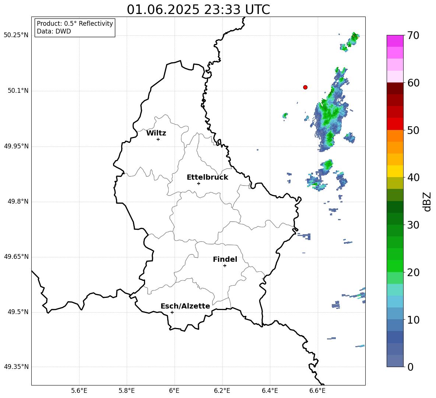
Task: Click the colorbar value 30
Action: pyautogui.click(x=413, y=225)
